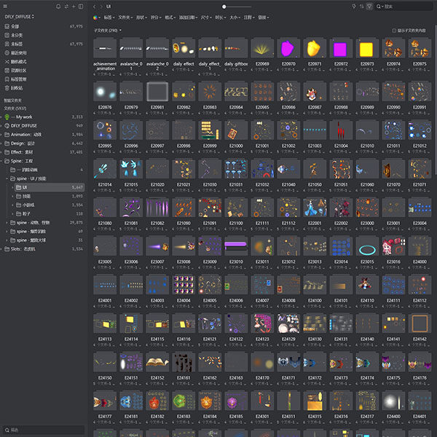Open the 注释 annotation filter dropdown

tap(249, 17)
